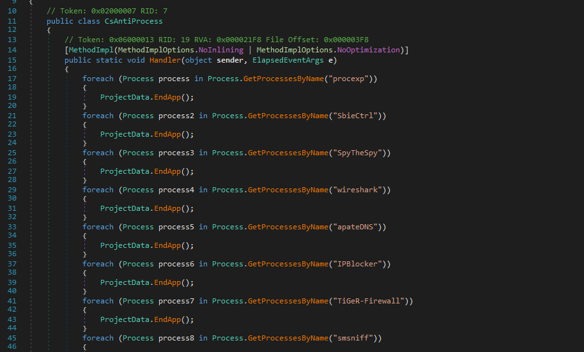The height and width of the screenshot is (352, 584).
Task: Click the "wireshark" process name string
Action: pos(357,190)
